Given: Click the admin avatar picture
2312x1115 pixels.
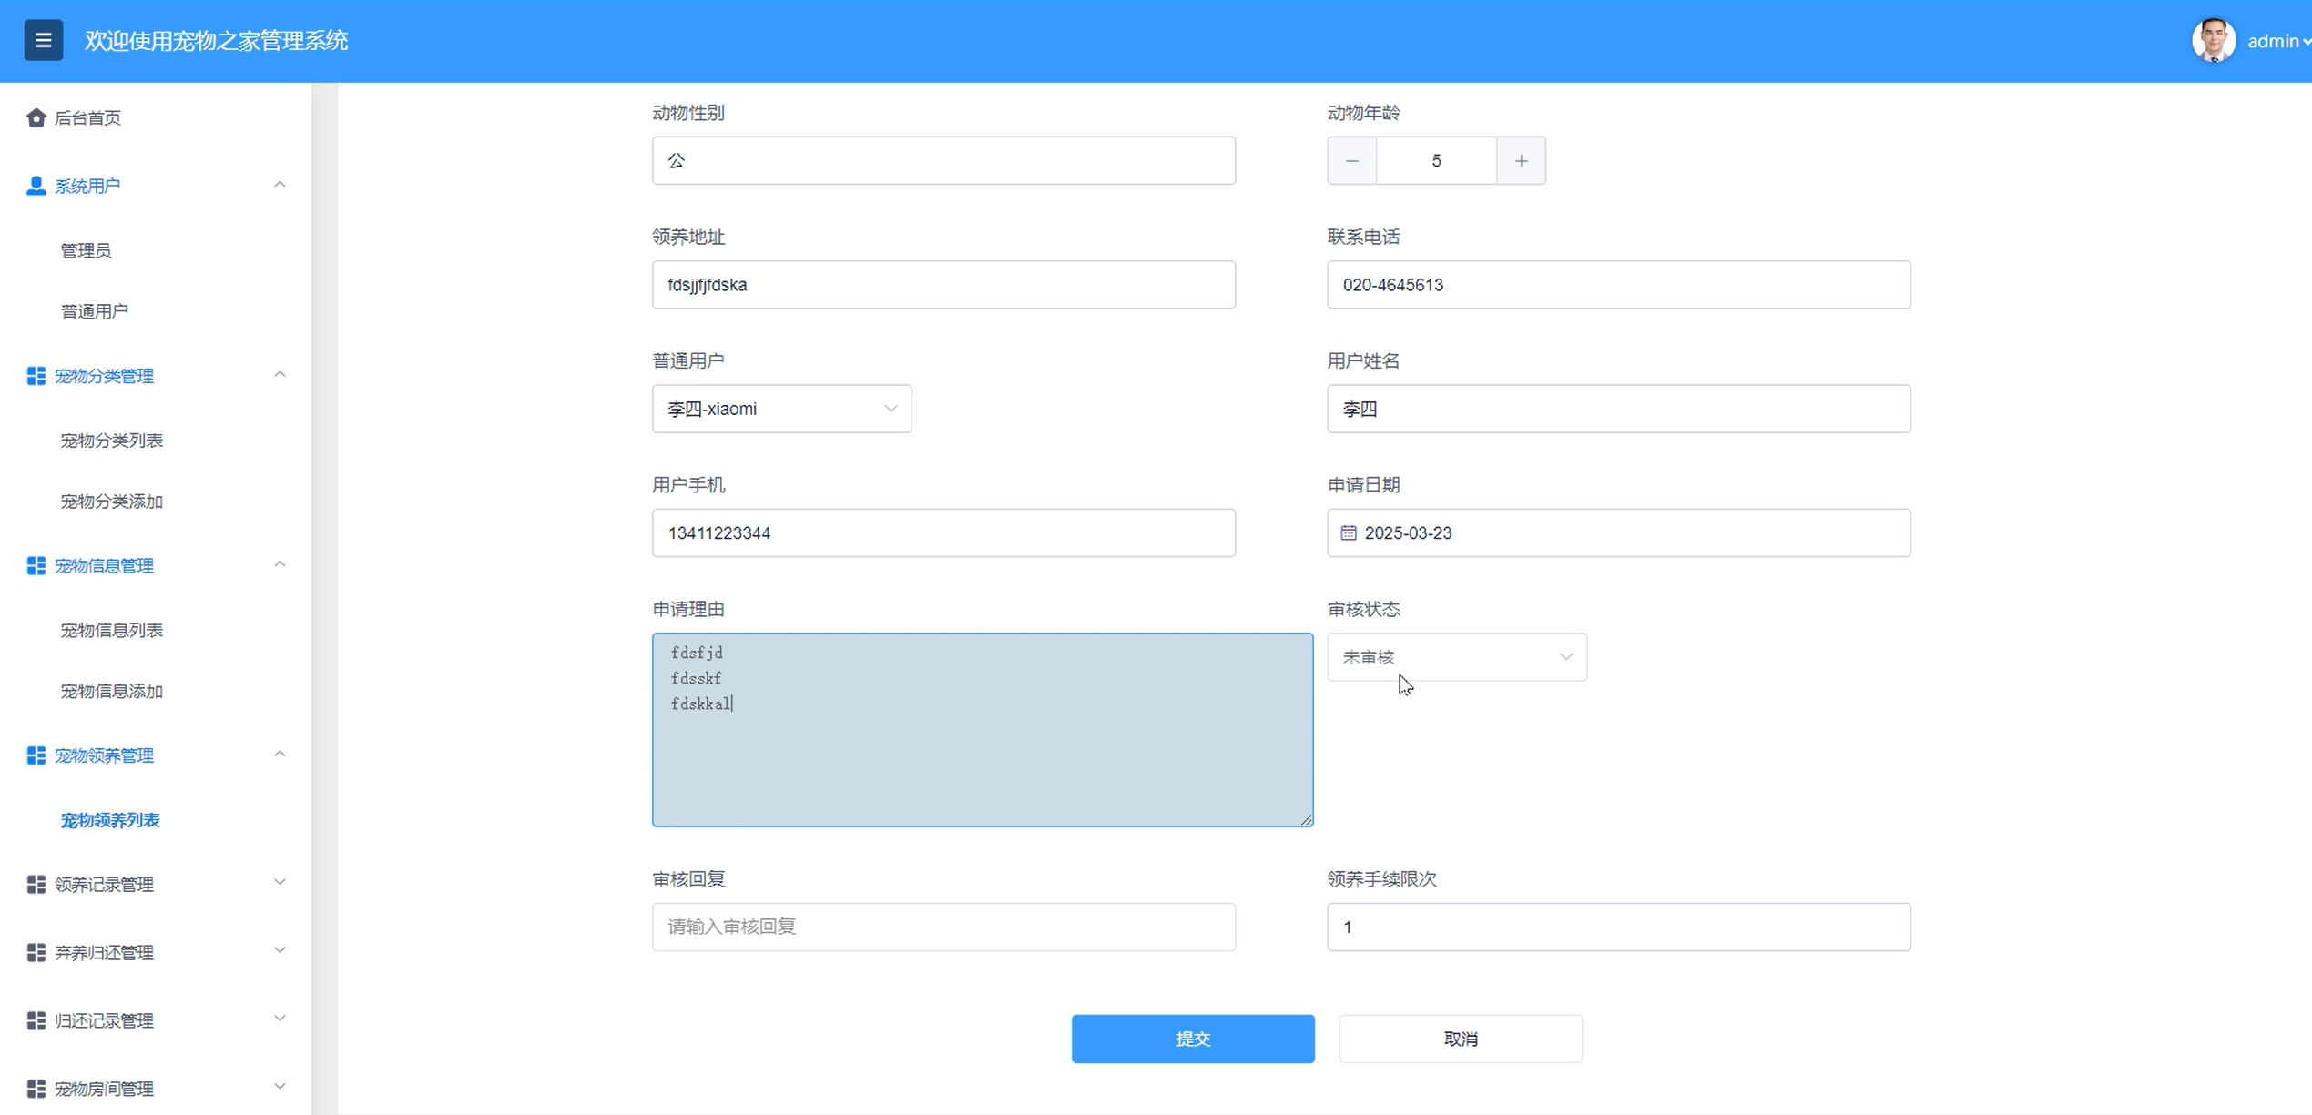Looking at the screenshot, I should pyautogui.click(x=2212, y=41).
